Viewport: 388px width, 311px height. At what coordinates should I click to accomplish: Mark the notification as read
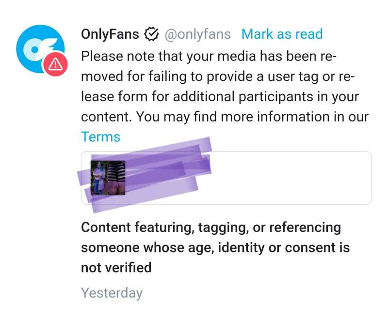tap(282, 34)
